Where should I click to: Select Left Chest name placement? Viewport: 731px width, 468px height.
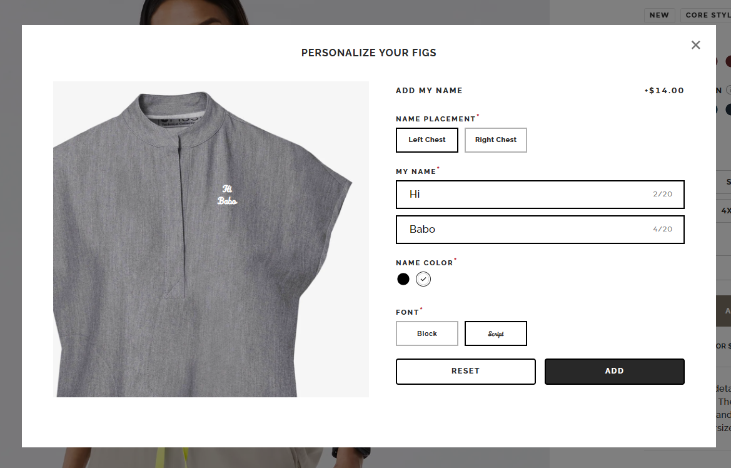click(426, 140)
